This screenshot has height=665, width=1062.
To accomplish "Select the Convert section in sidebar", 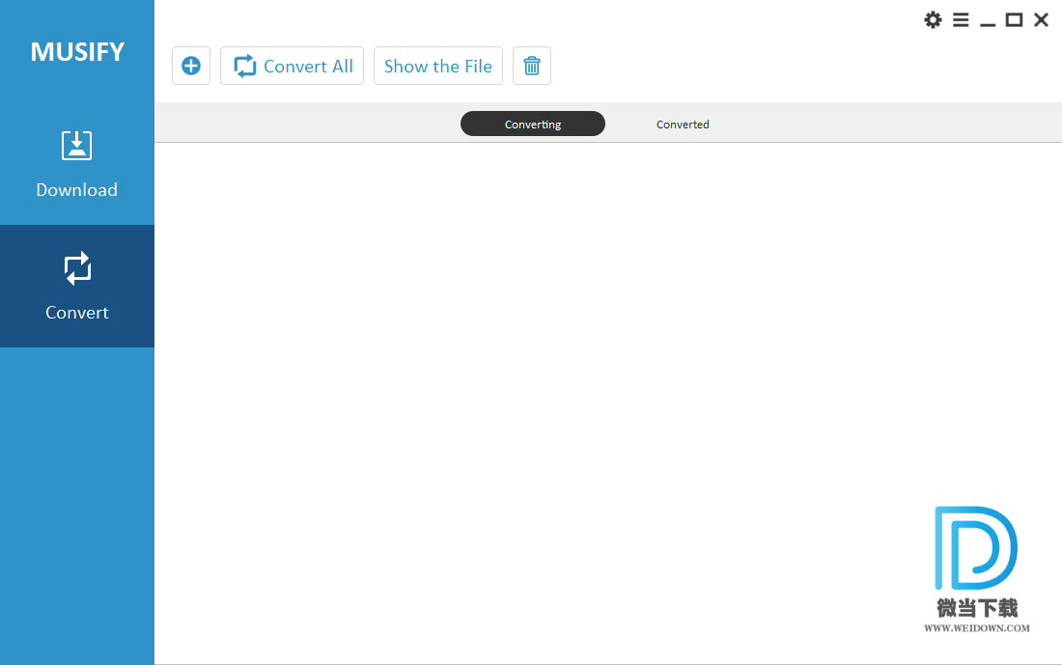I will click(76, 287).
